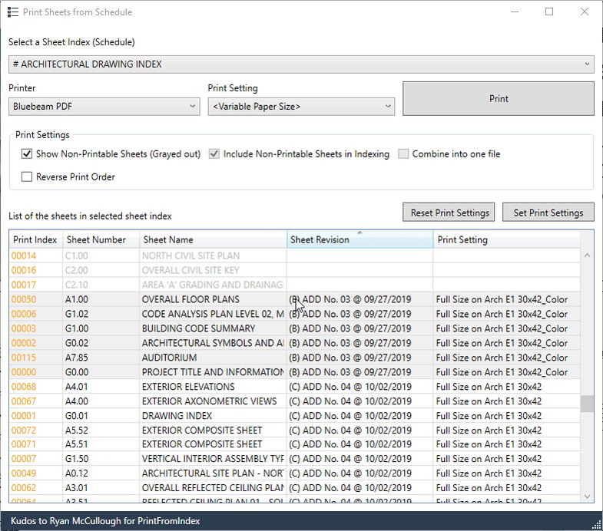Enable Combine into one file

[403, 154]
